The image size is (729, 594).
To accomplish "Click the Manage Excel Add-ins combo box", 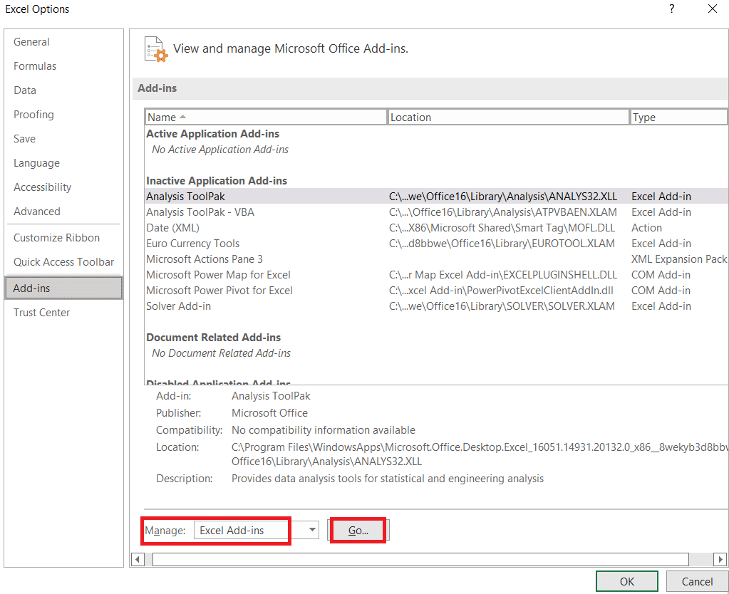I will (x=242, y=531).
